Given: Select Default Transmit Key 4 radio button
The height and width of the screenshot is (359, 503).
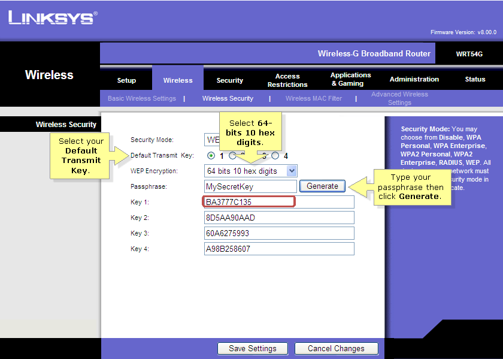Looking at the screenshot, I should tap(275, 156).
